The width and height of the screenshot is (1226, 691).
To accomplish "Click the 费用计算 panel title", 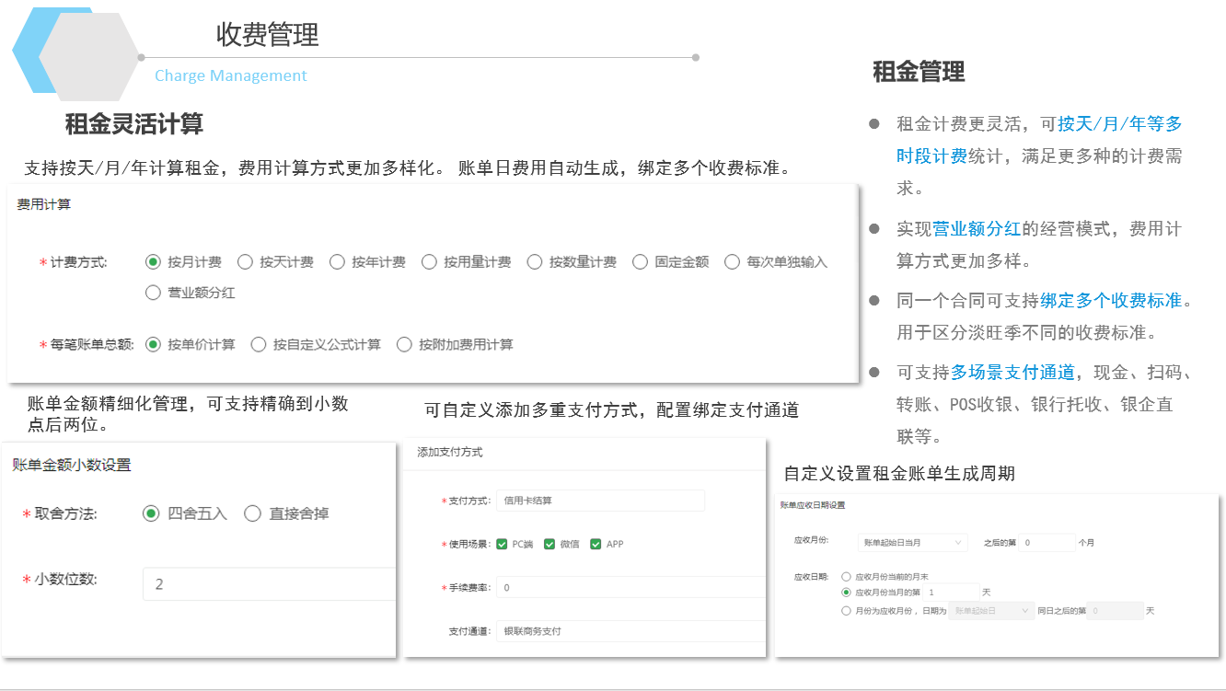I will click(43, 204).
